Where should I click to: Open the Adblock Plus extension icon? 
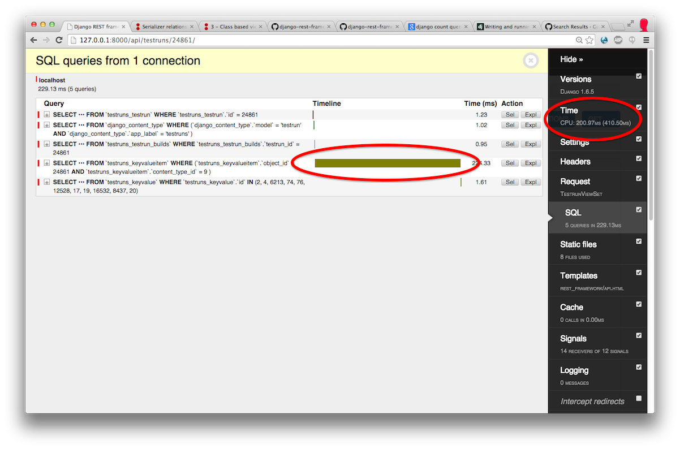tap(618, 40)
